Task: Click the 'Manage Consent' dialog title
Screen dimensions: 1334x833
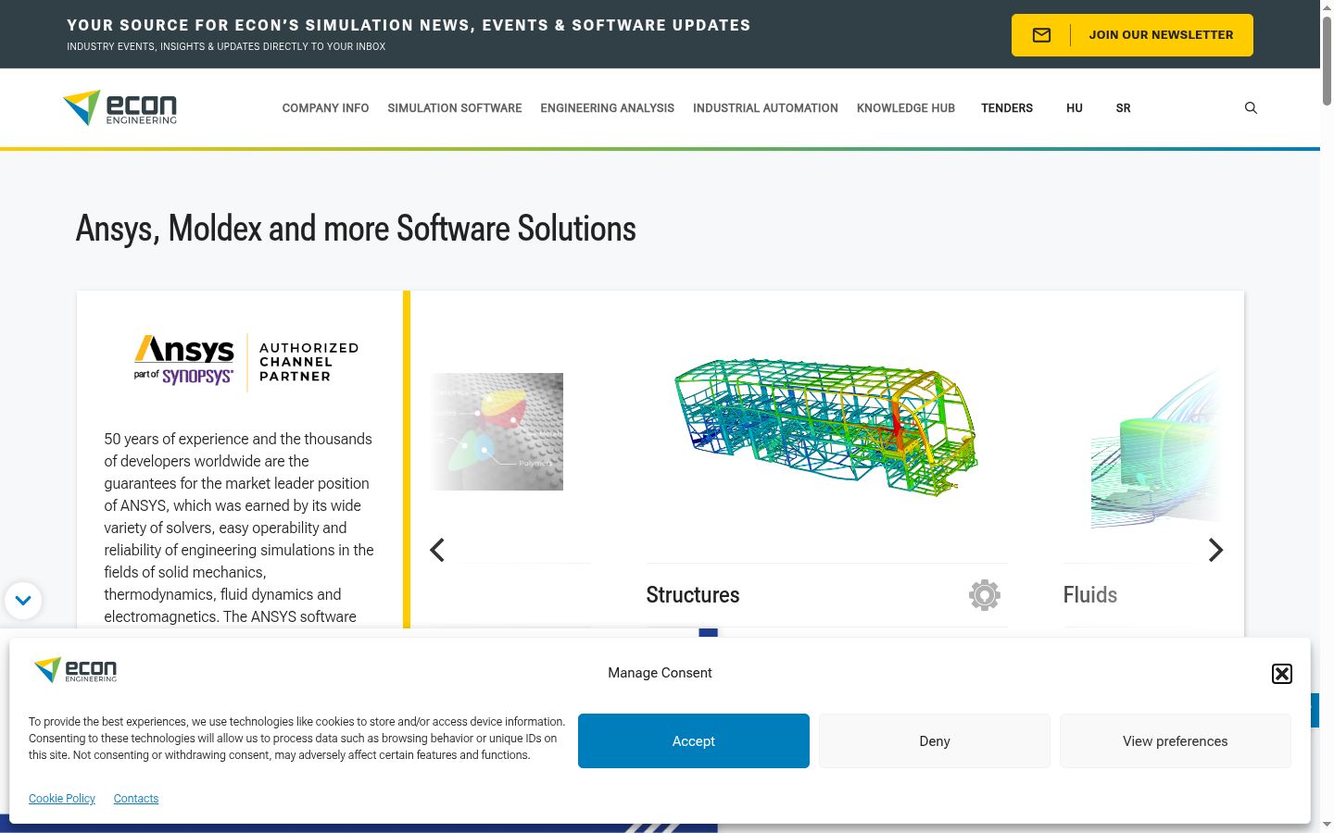Action: pyautogui.click(x=660, y=673)
